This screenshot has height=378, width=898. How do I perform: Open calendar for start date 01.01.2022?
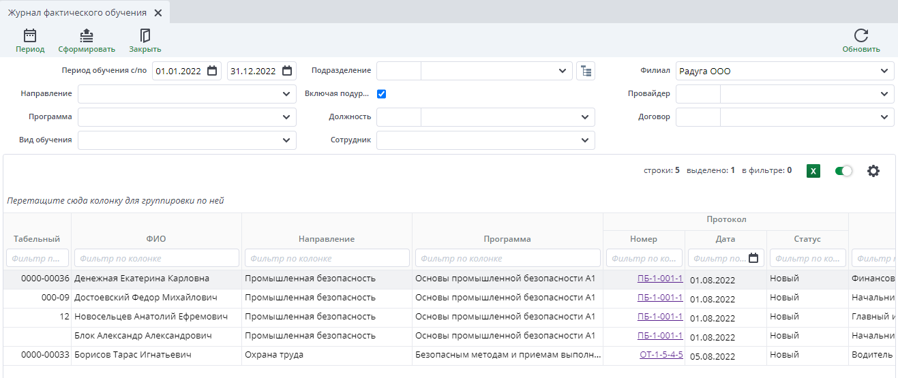click(212, 71)
